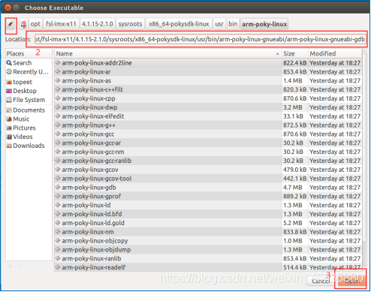
Task: Go to the bin path segment
Action: [x=233, y=24]
